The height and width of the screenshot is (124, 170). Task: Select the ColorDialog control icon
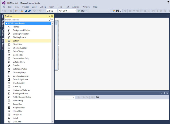point(9,51)
